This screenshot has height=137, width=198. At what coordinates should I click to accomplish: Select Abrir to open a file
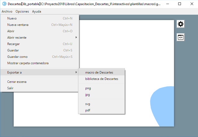point(40,31)
